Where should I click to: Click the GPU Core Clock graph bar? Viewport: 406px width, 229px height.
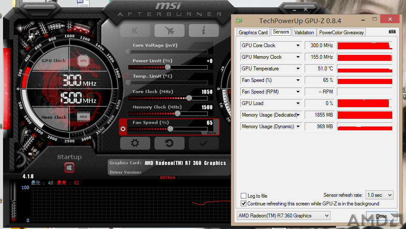click(364, 45)
